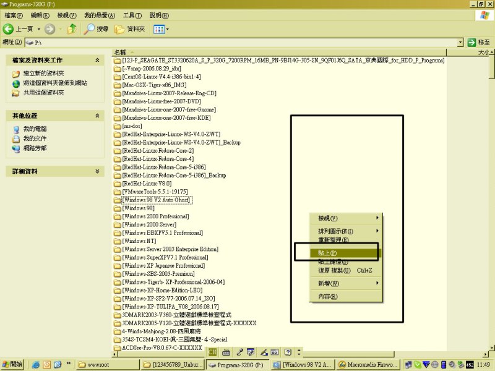Sort by the 名稱 column header
The image size is (495, 371).
click(x=280, y=53)
